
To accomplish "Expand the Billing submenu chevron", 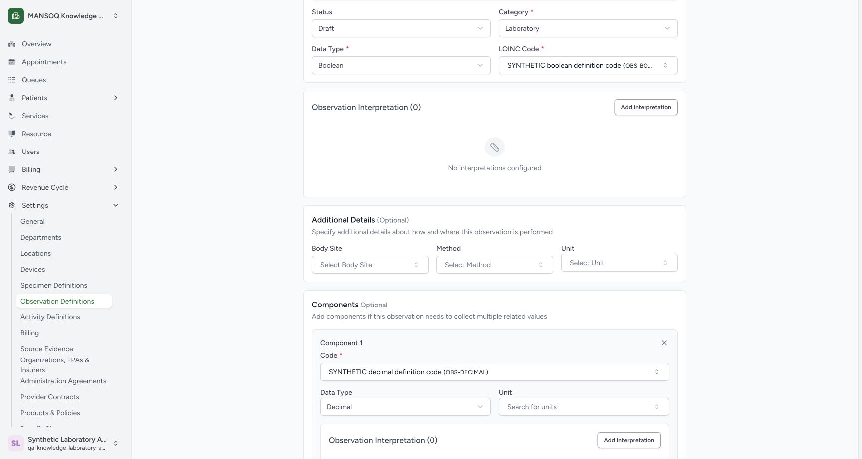I will [116, 169].
